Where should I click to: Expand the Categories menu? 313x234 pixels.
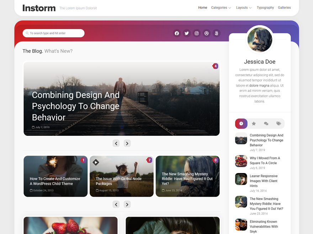click(x=219, y=7)
